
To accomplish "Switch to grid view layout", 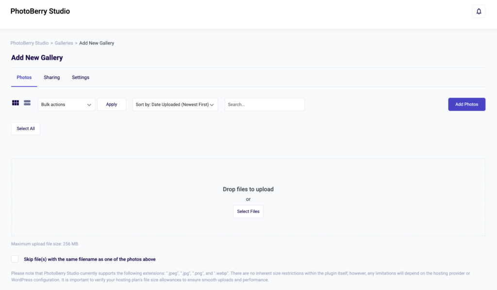I will pos(16,103).
